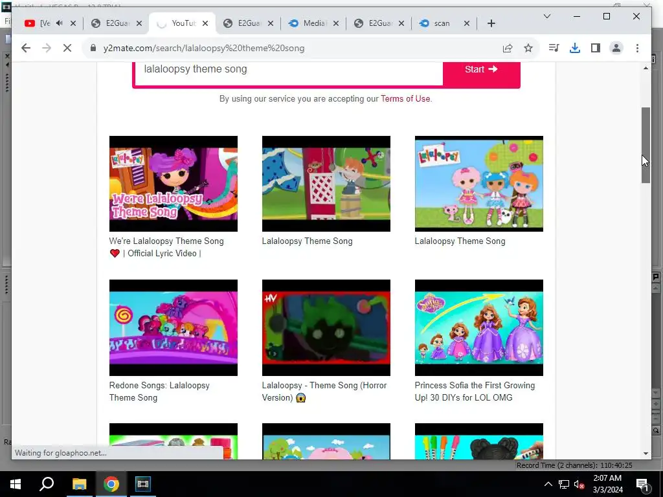This screenshot has height=497, width=663.
Task: Bookmark this page with the star
Action: (x=528, y=48)
